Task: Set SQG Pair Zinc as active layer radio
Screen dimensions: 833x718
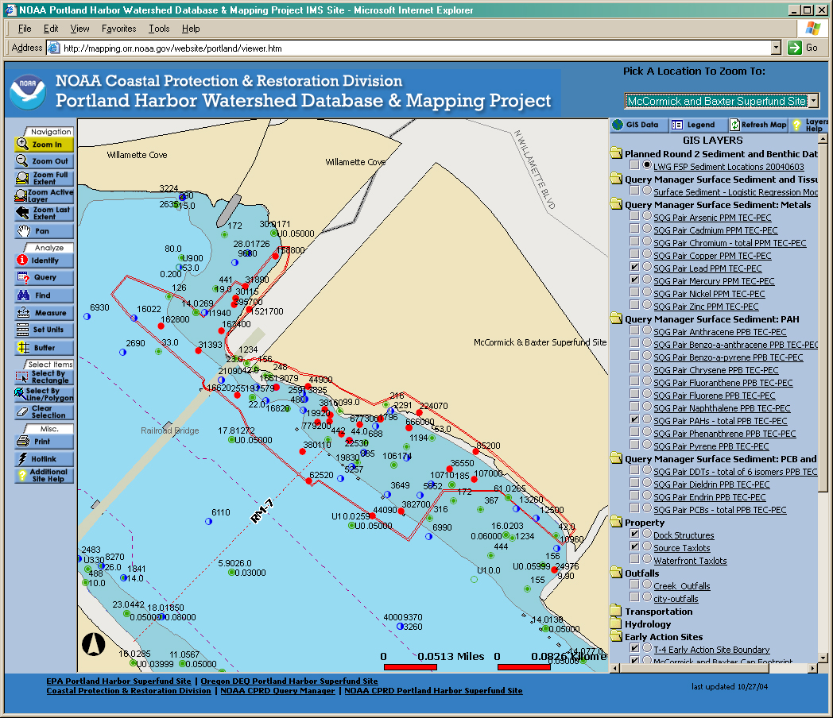Action: [647, 305]
